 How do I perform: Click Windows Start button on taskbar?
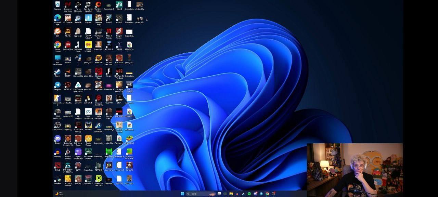pyautogui.click(x=182, y=194)
